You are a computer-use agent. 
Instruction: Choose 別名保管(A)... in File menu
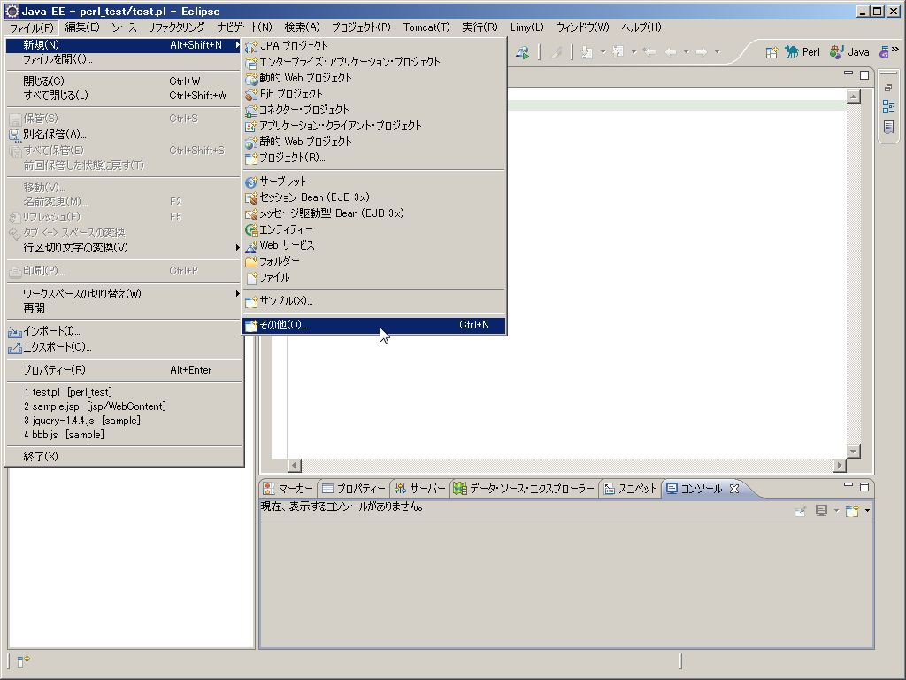[124, 135]
